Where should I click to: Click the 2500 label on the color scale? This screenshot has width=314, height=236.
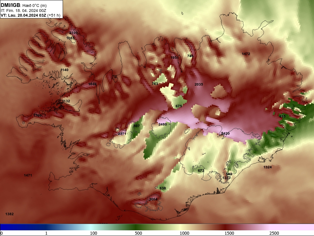point(274,233)
